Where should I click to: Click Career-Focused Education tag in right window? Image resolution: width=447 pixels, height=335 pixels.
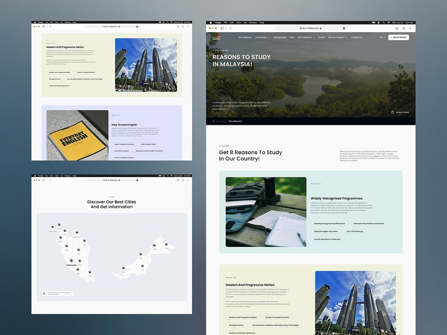277,317
